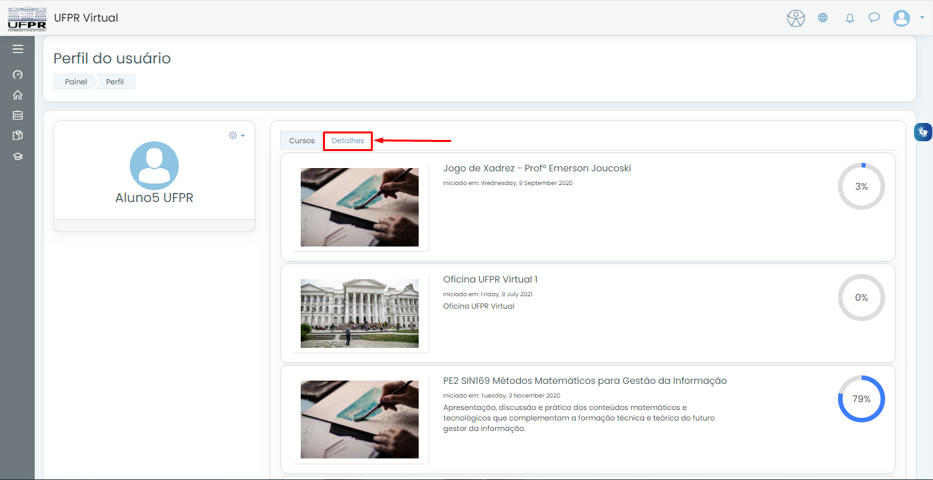This screenshot has height=480, width=933.
Task: Click the Painel breadcrumb link
Action: 76,82
